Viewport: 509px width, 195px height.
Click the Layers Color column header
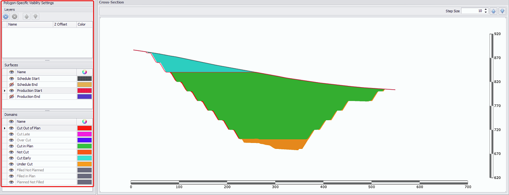point(84,24)
